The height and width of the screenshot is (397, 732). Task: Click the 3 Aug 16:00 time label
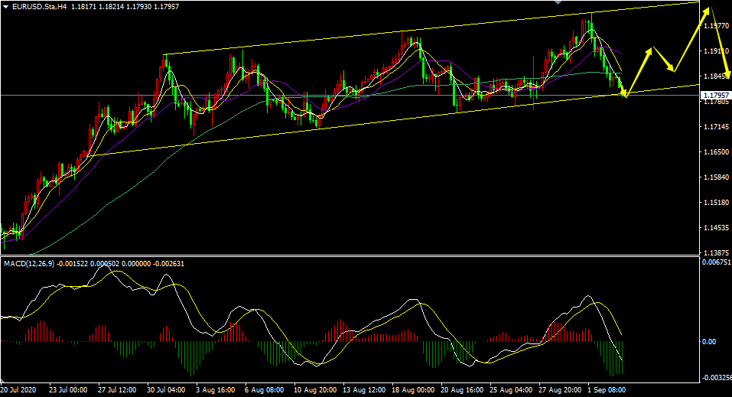pos(215,390)
